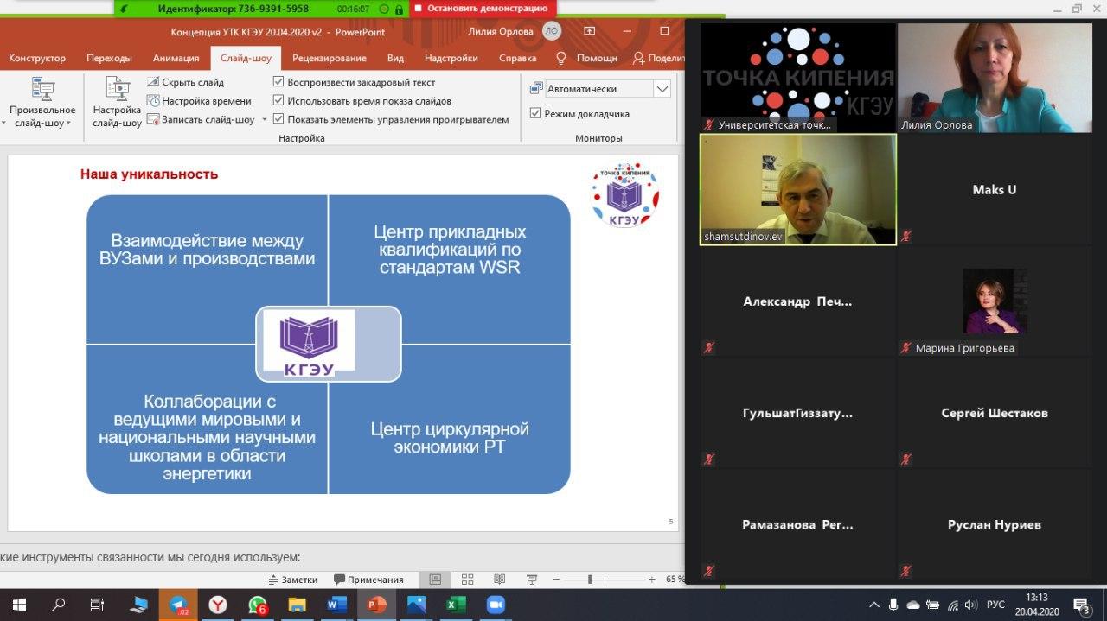Screen dimensions: 1107x621
Task: Open the Анимация ribbon tab
Action: click(176, 58)
